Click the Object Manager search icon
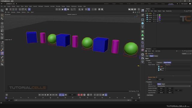 pos(185,11)
